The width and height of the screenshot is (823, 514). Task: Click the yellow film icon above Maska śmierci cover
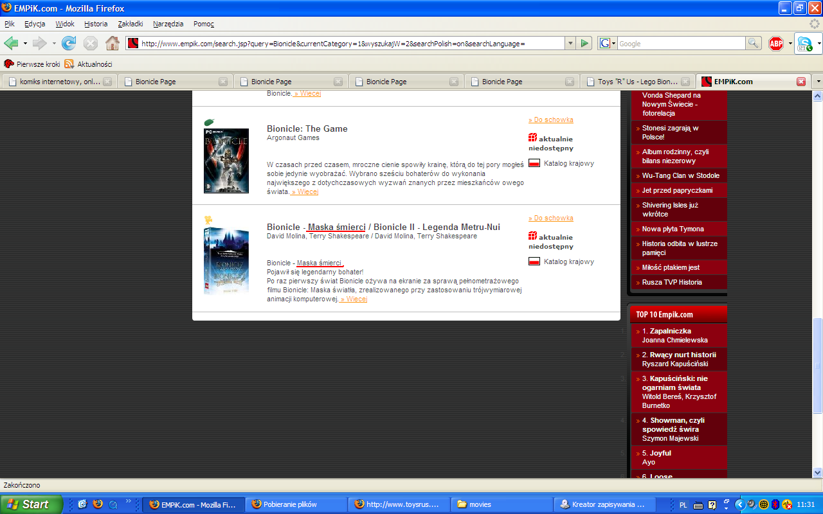tap(208, 220)
